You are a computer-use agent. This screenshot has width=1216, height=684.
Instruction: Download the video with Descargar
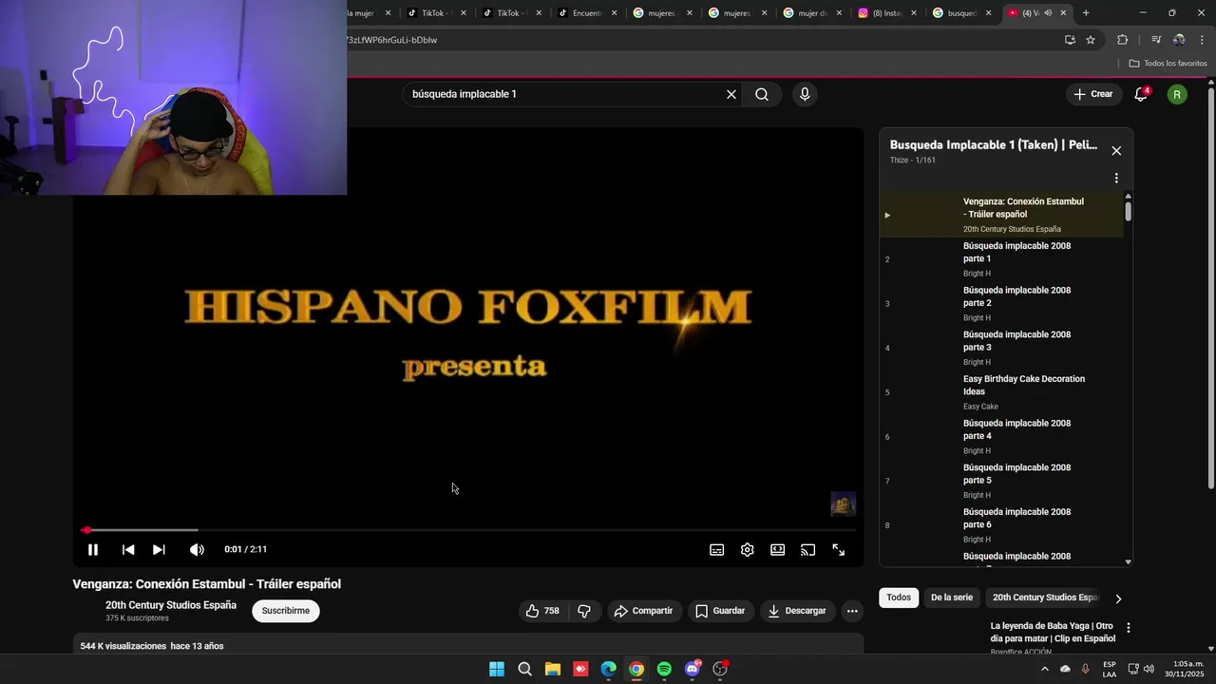797,611
